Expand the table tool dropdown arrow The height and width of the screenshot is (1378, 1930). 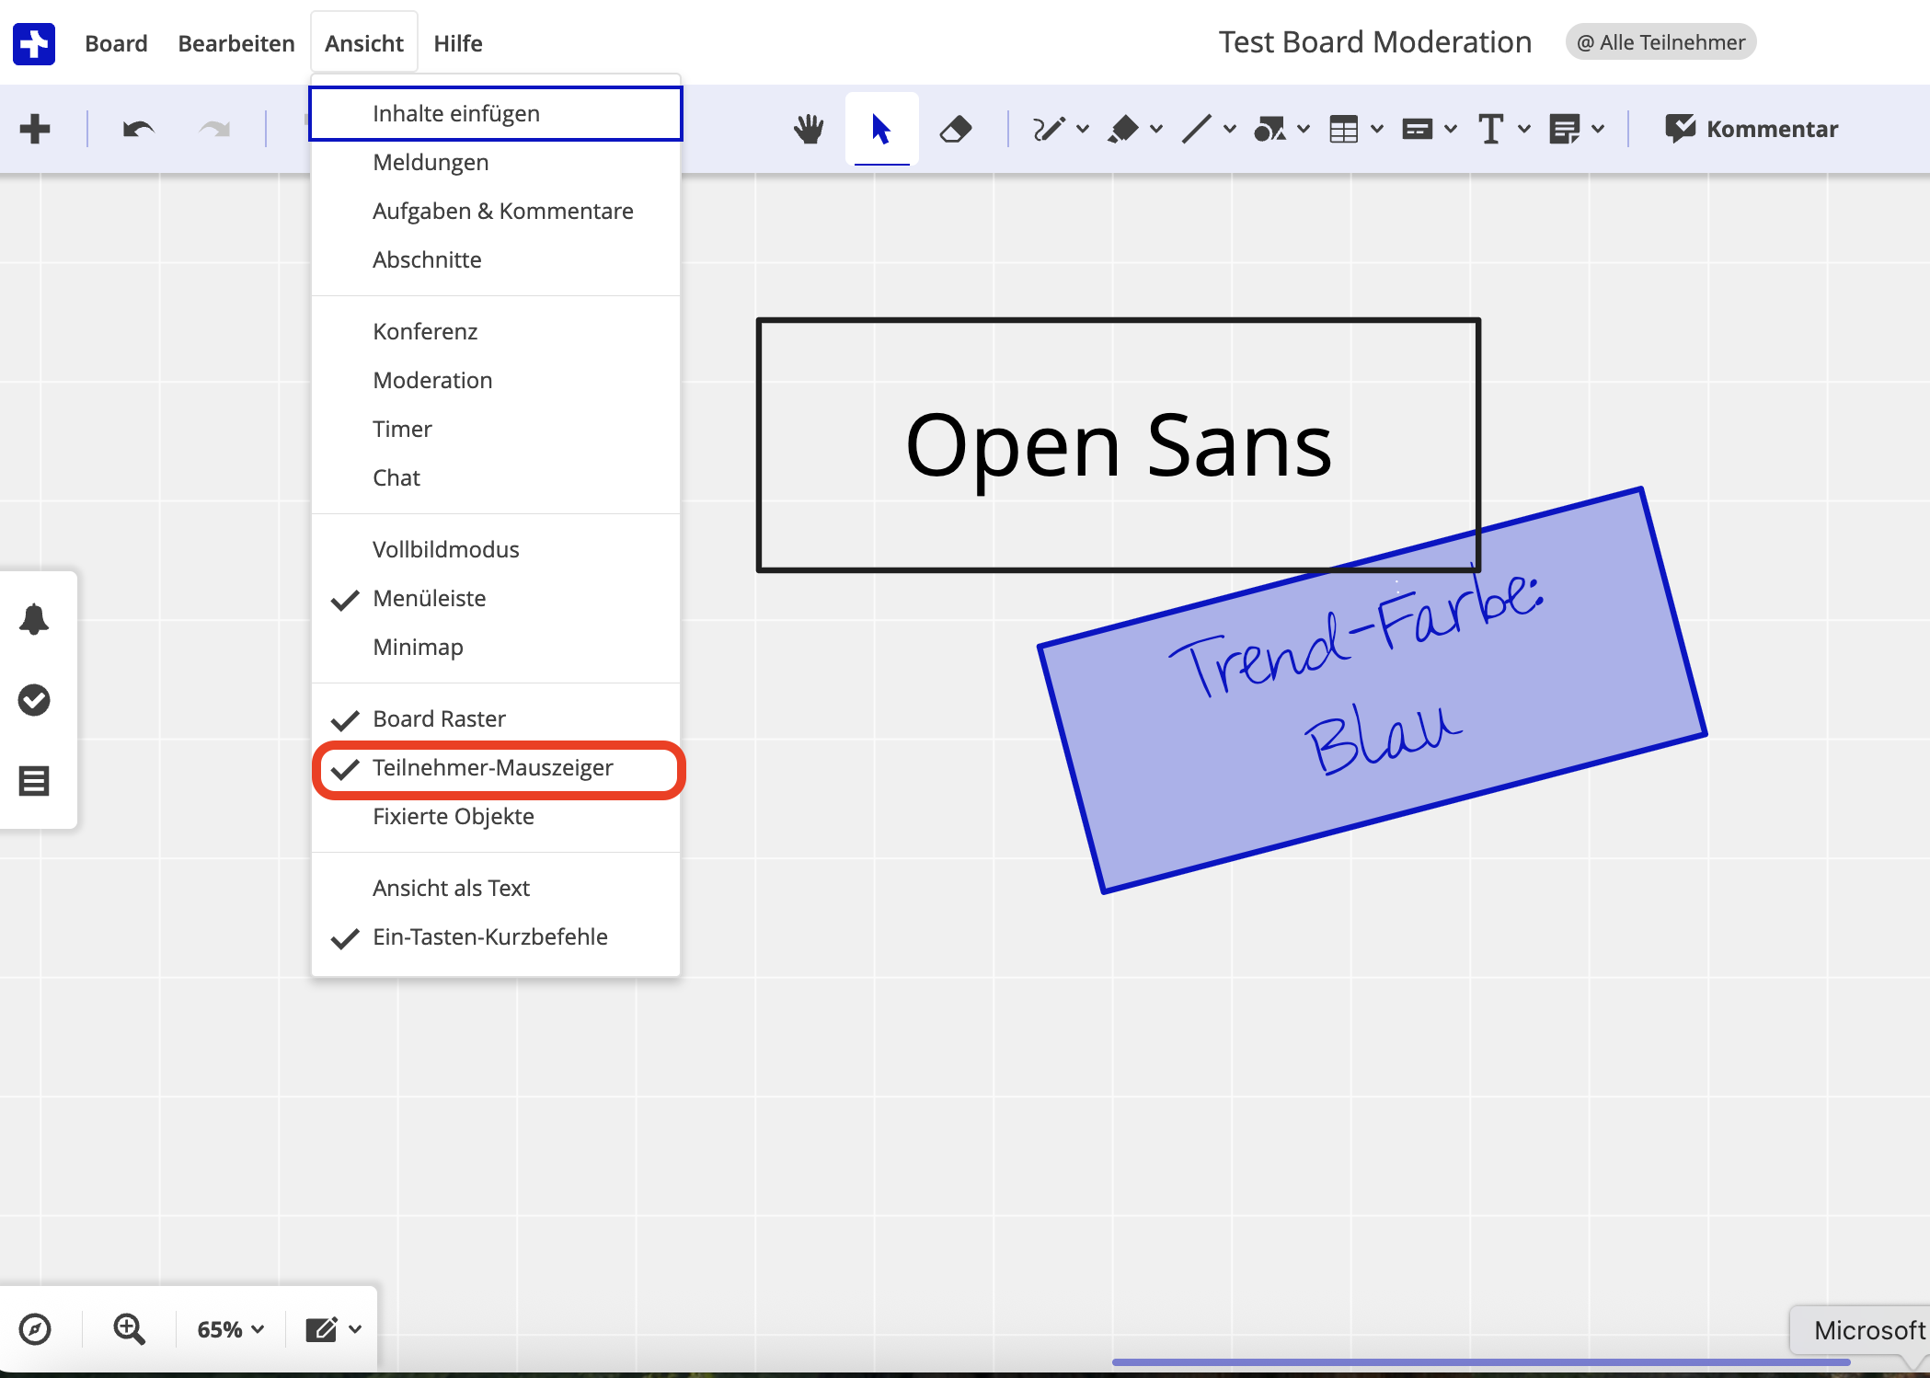[1377, 129]
